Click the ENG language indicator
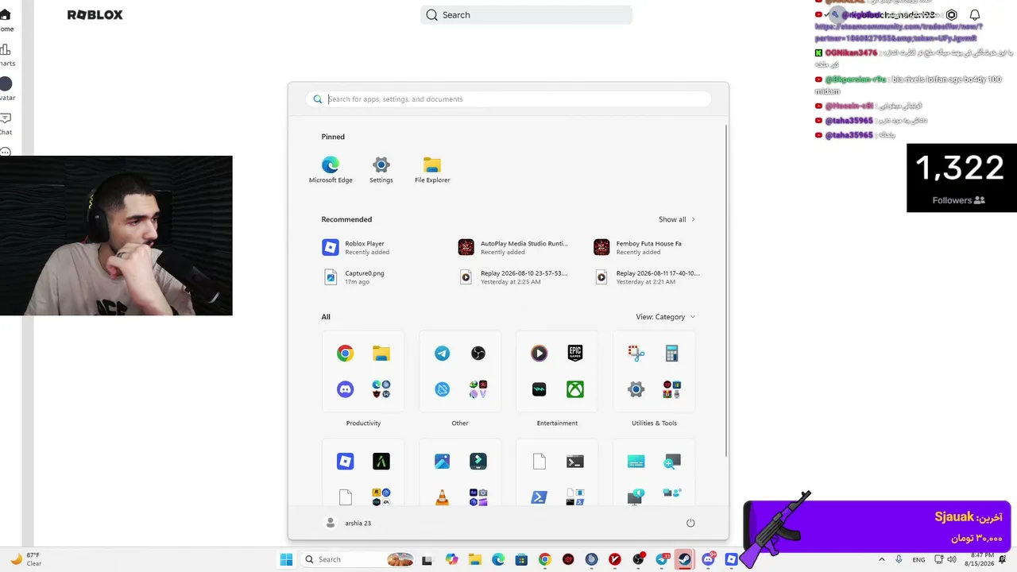 pos(918,559)
